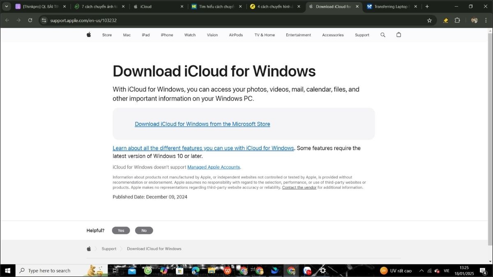Open a new browser tab
This screenshot has height=277, width=493.
(x=427, y=7)
